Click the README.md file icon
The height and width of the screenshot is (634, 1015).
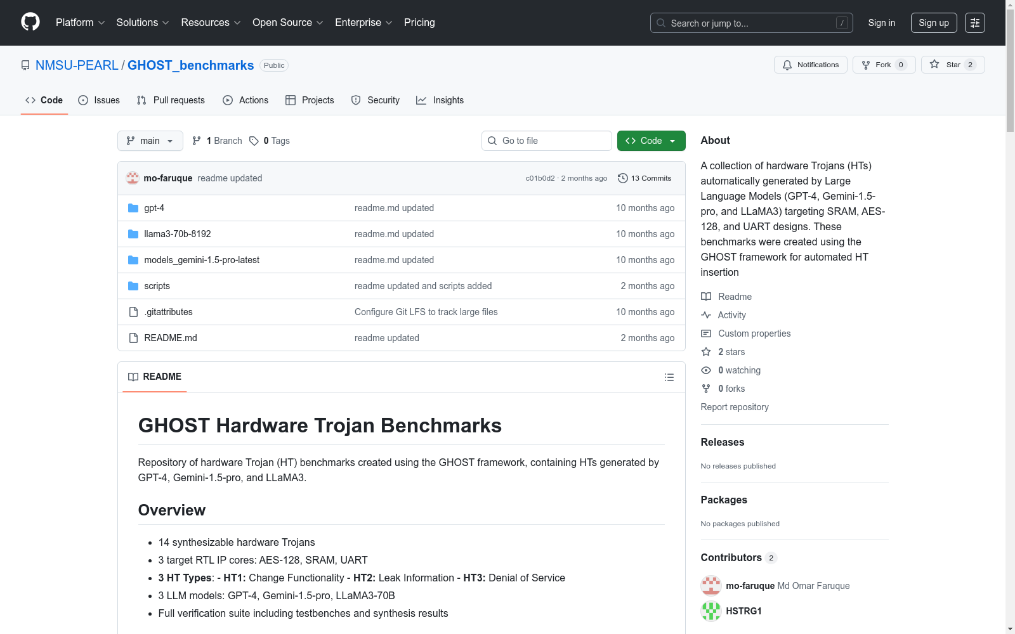point(133,338)
